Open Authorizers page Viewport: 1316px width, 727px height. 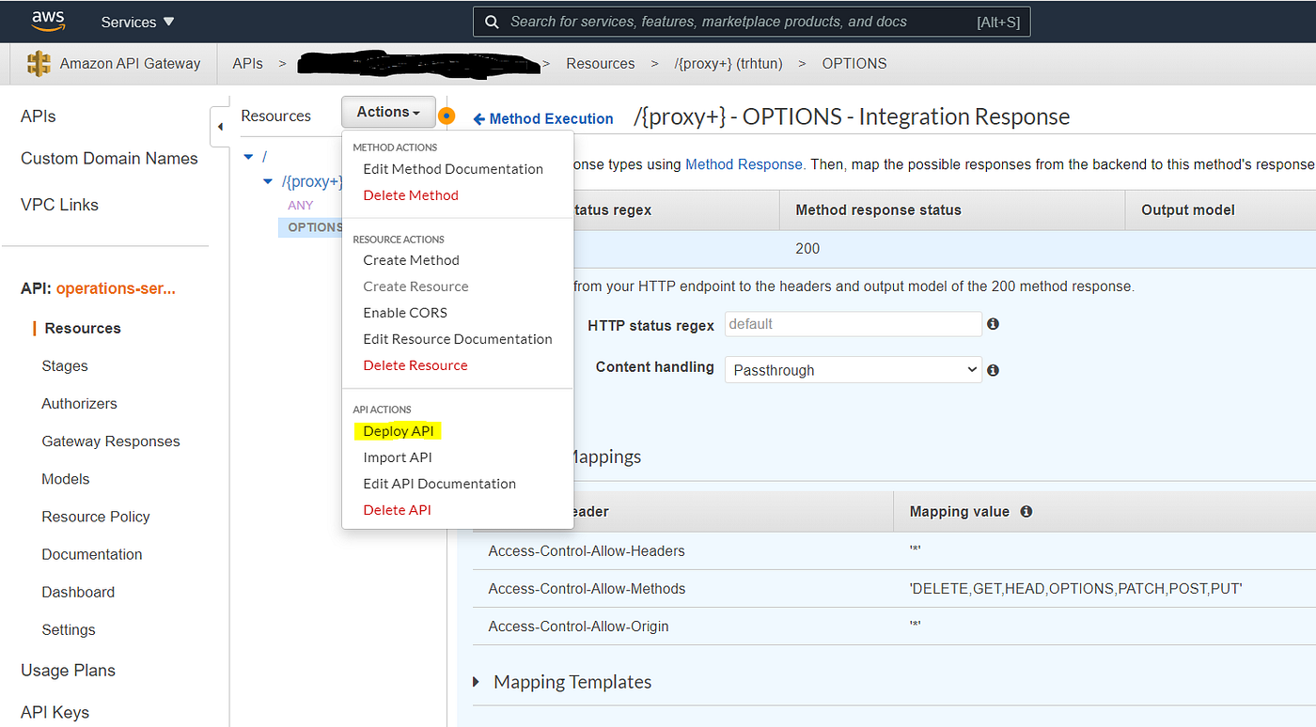[80, 404]
